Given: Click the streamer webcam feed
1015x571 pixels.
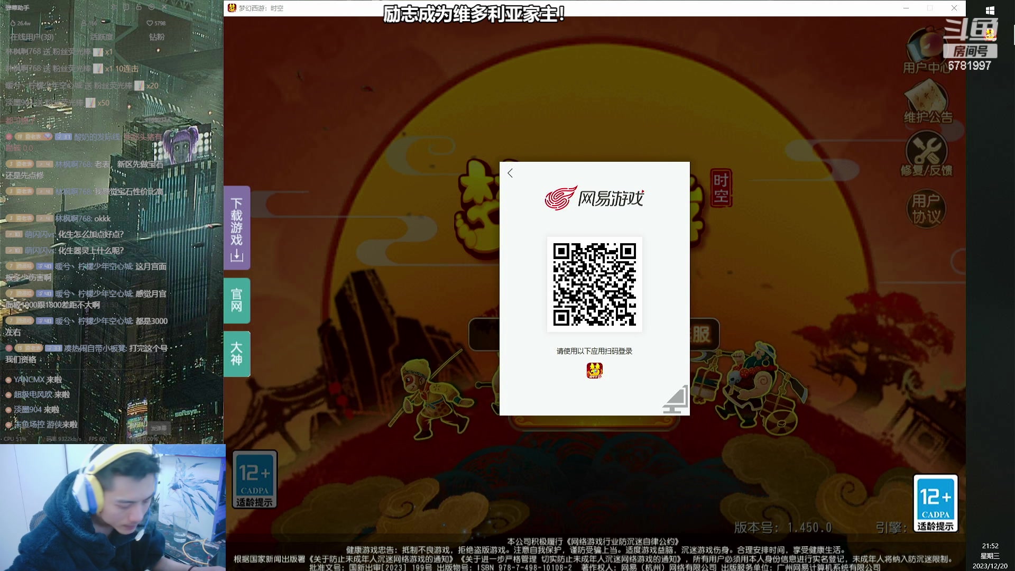Looking at the screenshot, I should (113, 508).
